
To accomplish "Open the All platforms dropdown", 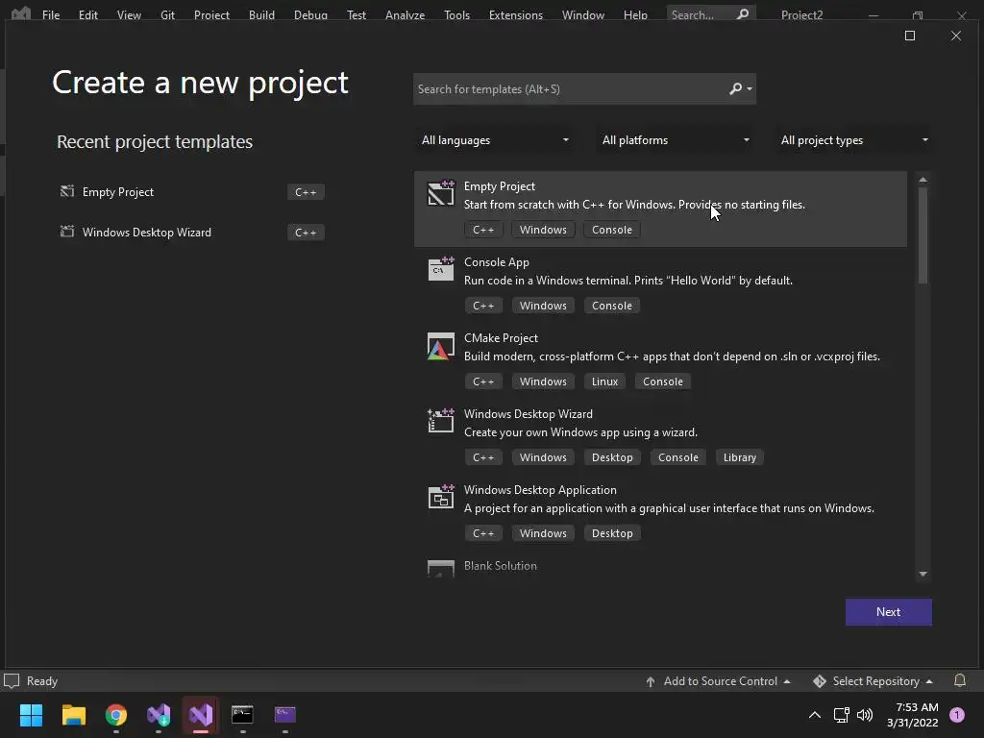I will (x=676, y=140).
